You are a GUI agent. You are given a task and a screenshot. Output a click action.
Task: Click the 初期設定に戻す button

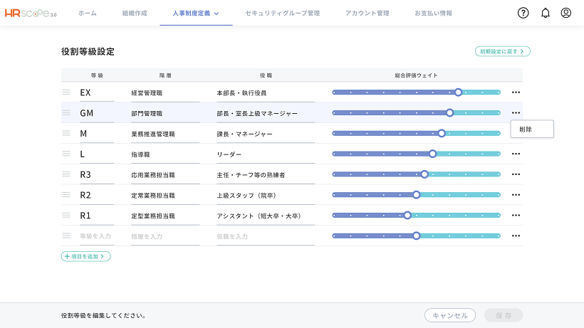click(x=502, y=51)
